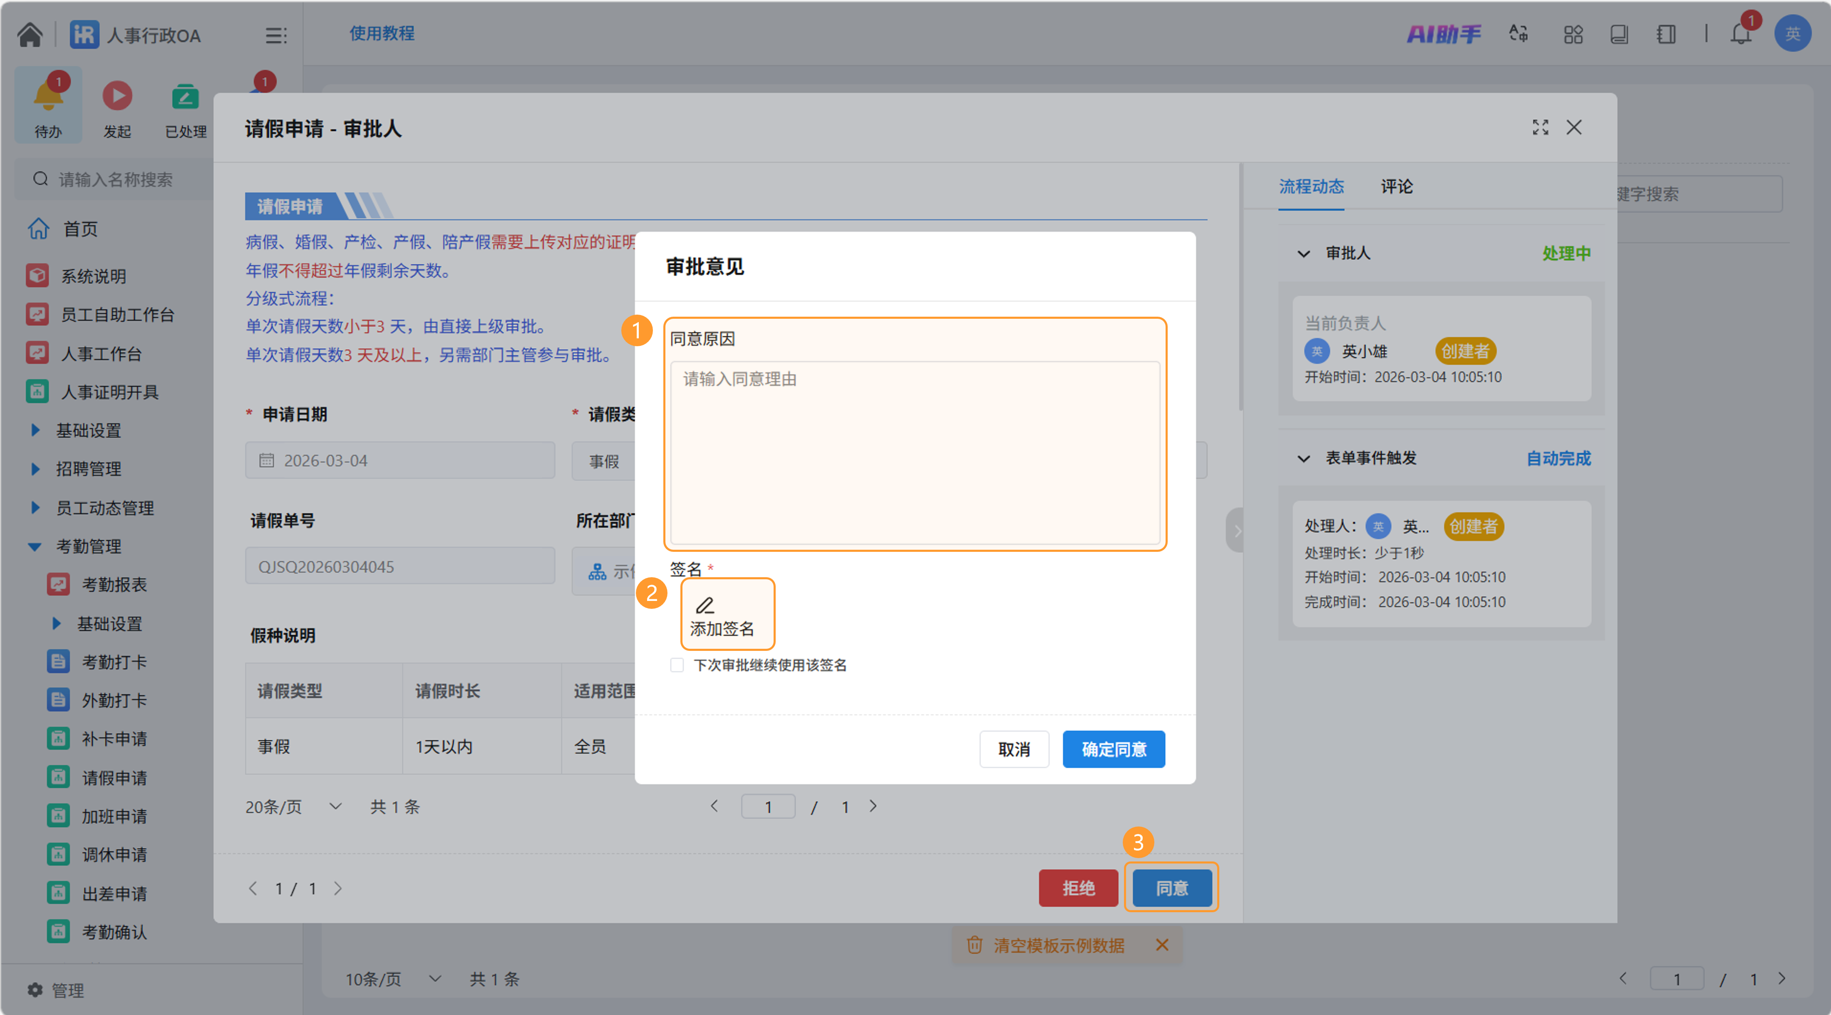This screenshot has height=1015, width=1831.
Task: Click the 确定同意 button
Action: coord(1113,749)
